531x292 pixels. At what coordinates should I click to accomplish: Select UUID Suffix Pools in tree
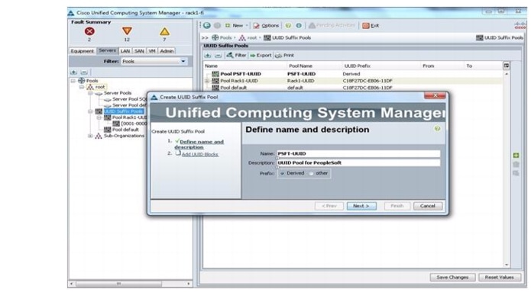point(123,111)
